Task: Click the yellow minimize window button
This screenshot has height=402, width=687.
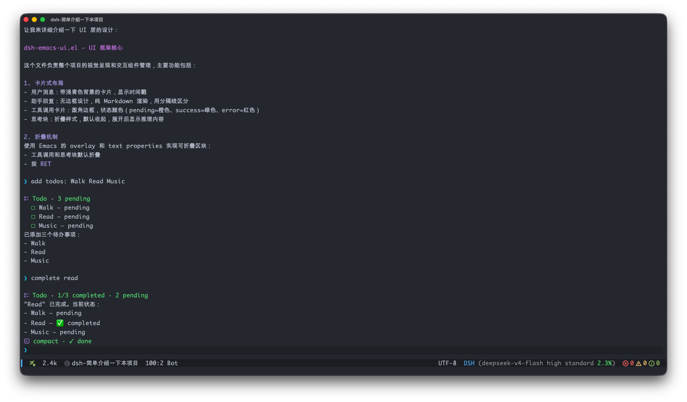Action: tap(34, 19)
